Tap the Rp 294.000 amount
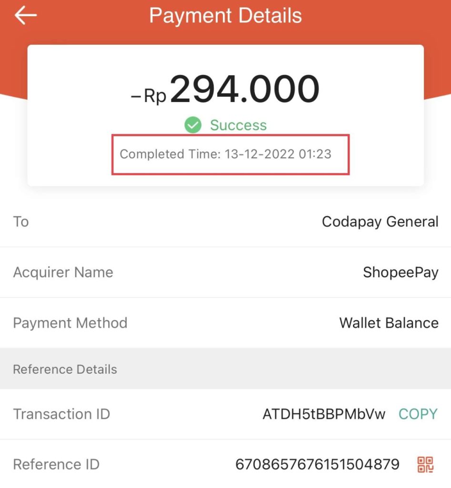The height and width of the screenshot is (488, 451). 226,89
